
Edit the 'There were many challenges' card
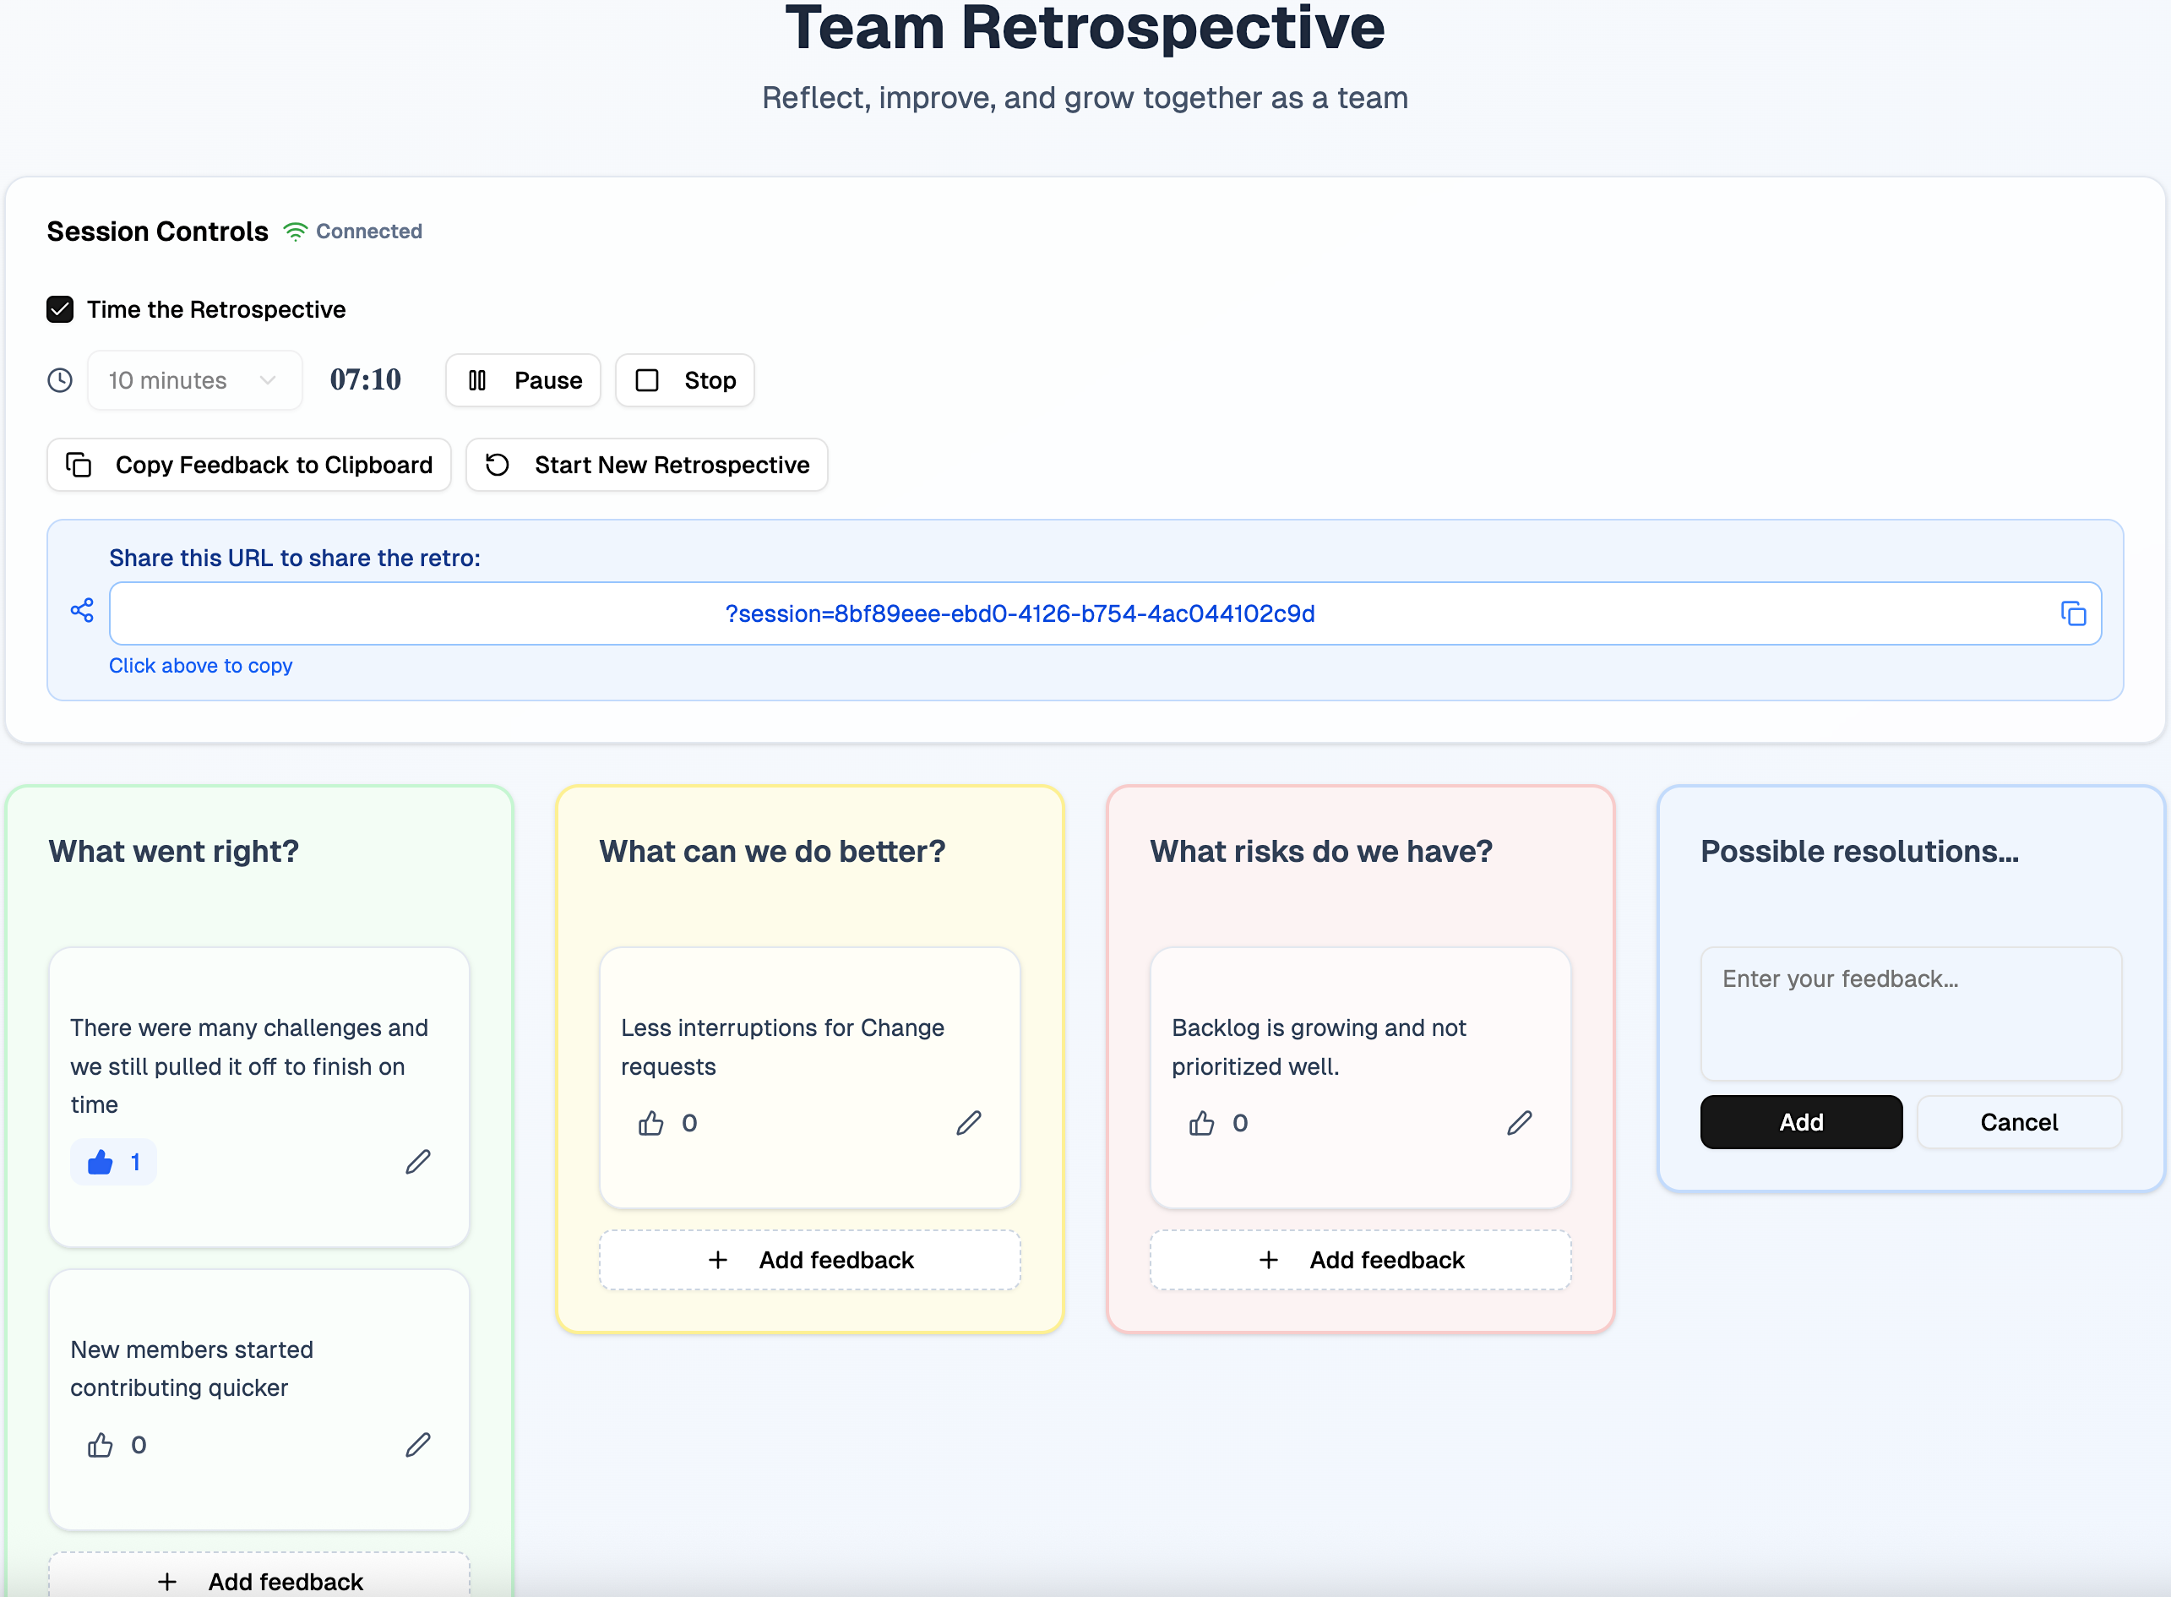click(x=417, y=1161)
